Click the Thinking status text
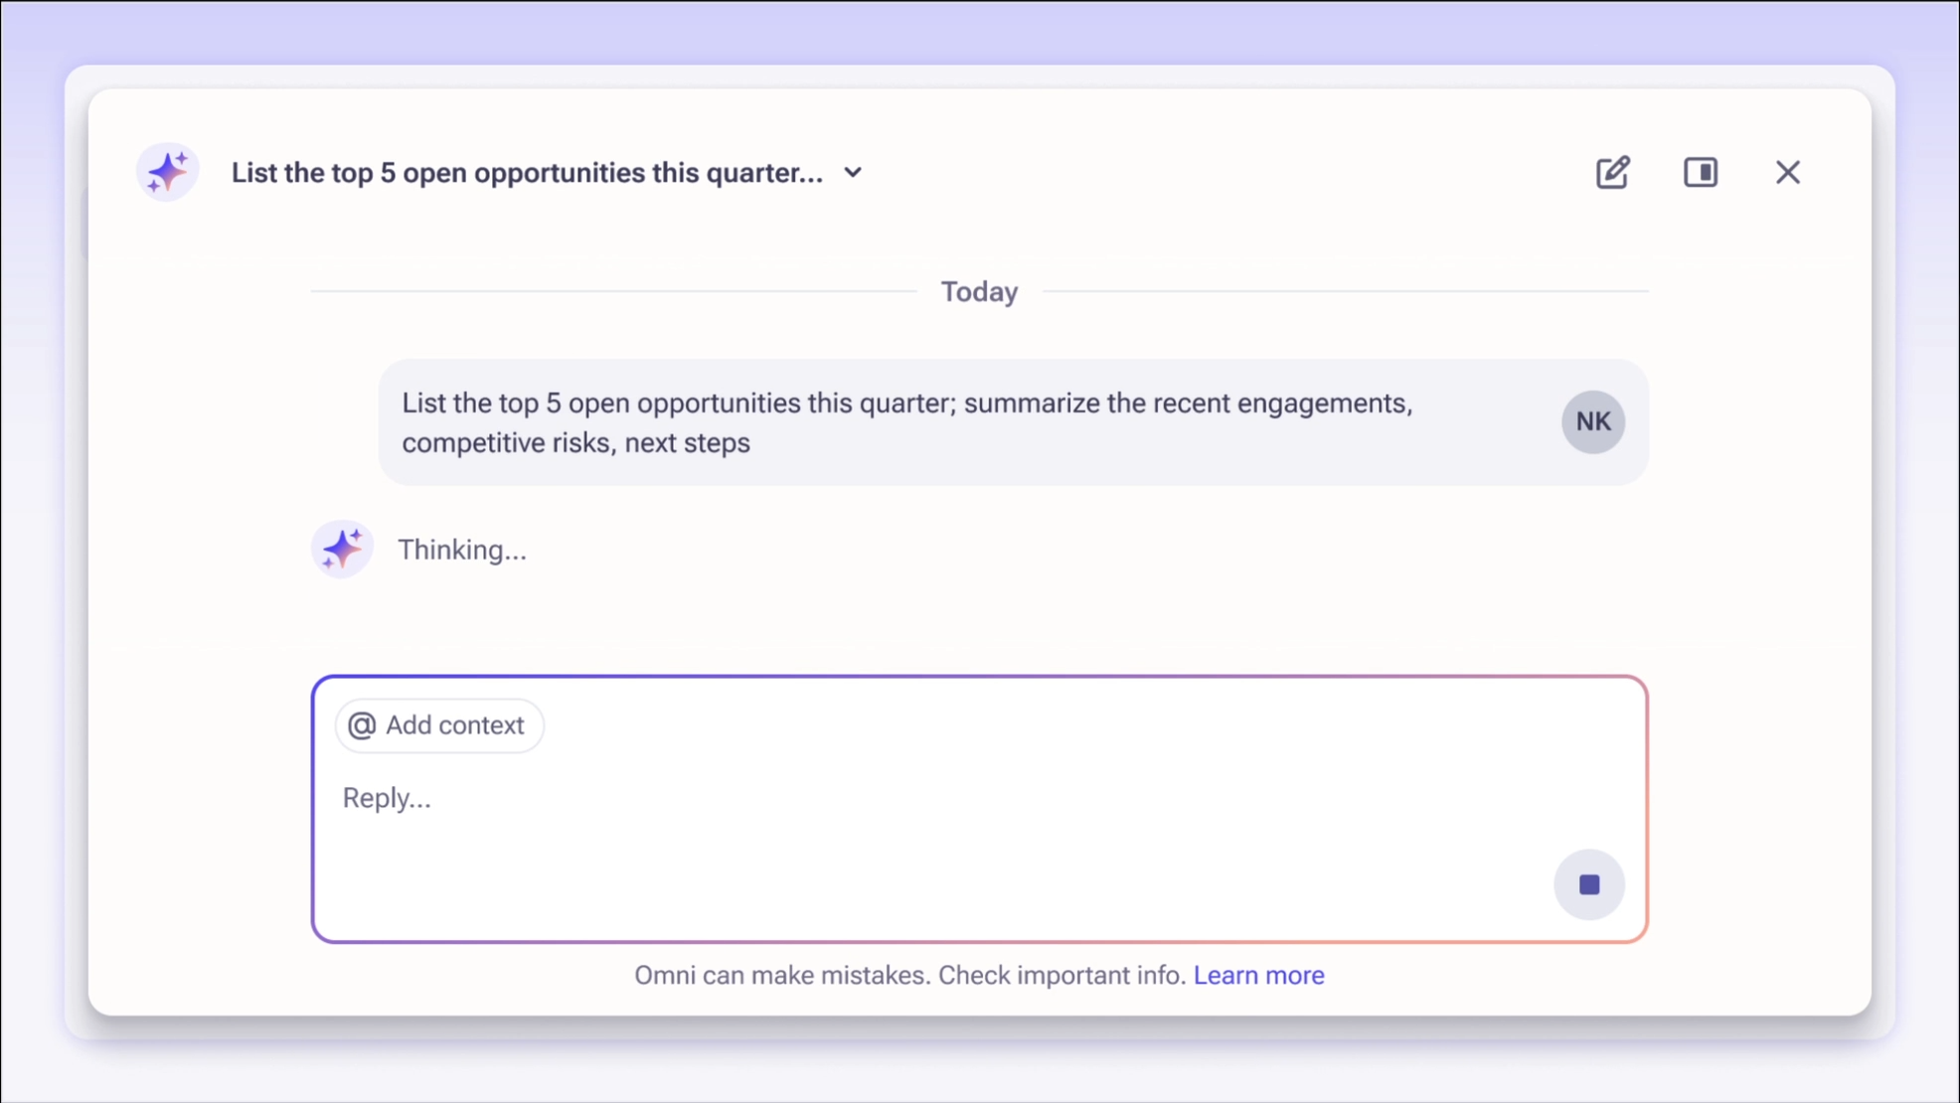 [x=462, y=550]
